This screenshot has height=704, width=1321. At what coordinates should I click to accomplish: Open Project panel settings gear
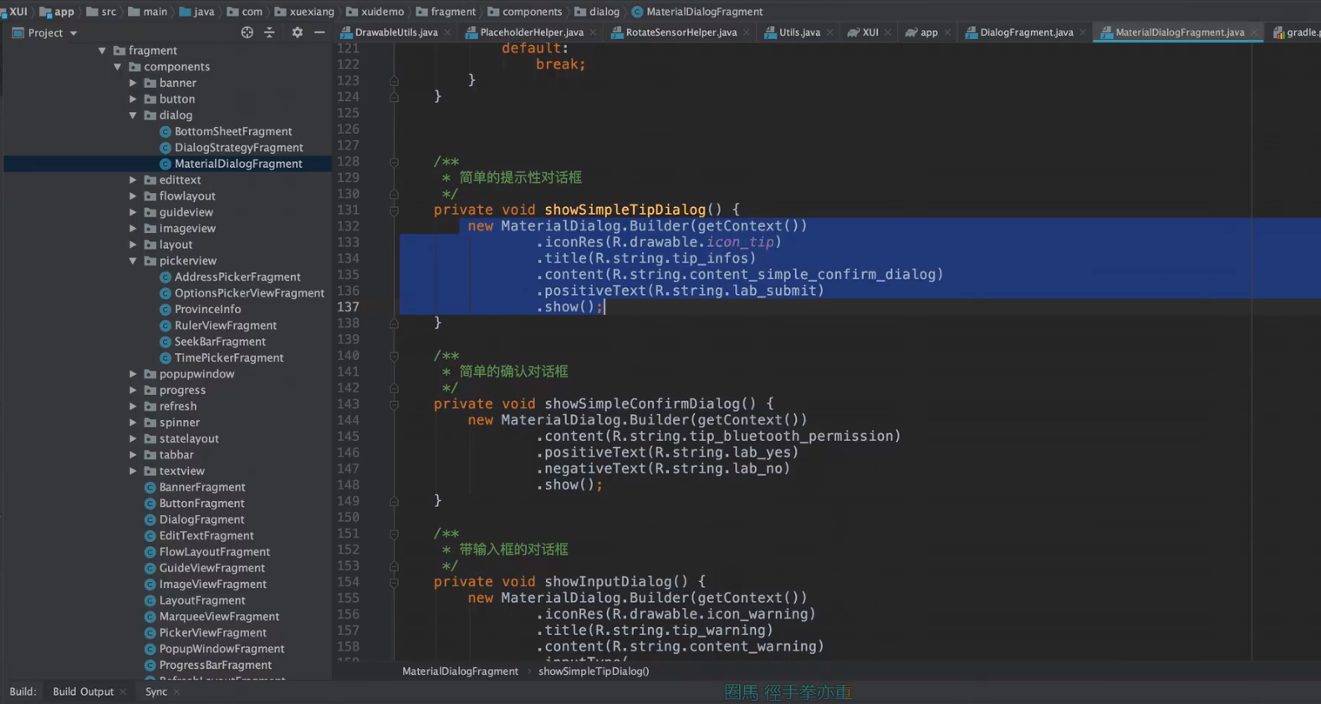[x=297, y=33]
